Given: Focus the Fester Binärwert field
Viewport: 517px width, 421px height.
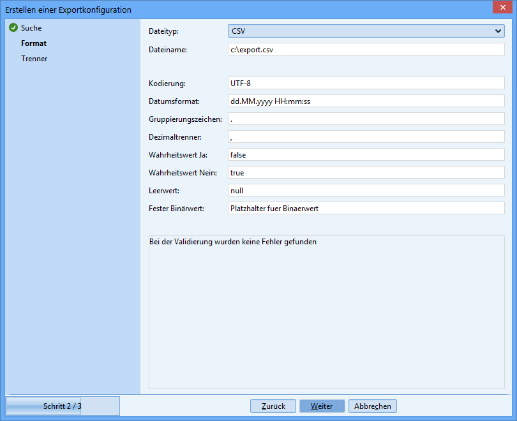Looking at the screenshot, I should click(x=366, y=208).
